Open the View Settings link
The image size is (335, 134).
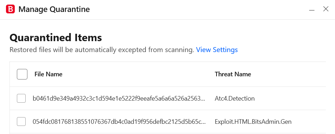click(217, 50)
